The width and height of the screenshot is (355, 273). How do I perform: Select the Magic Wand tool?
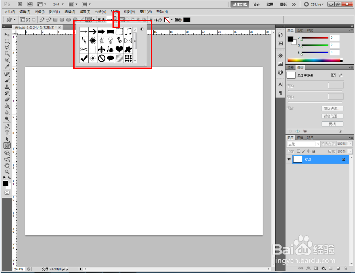tap(7, 54)
